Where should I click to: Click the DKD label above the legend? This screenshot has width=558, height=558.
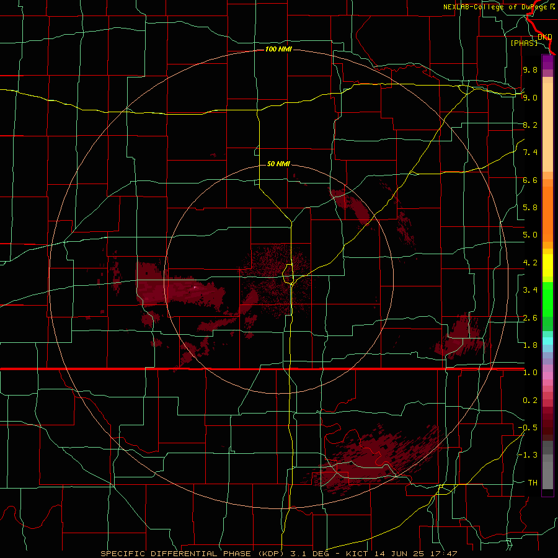545,37
